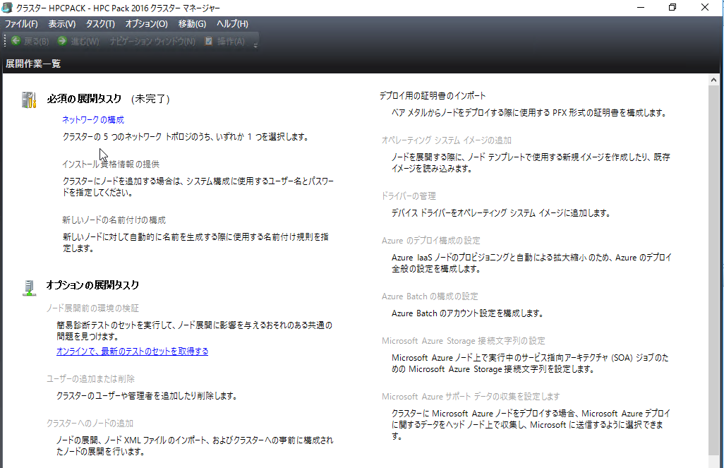Click the オプションの展開タスク heading
Viewport: 724px width, 468px height.
tap(92, 285)
